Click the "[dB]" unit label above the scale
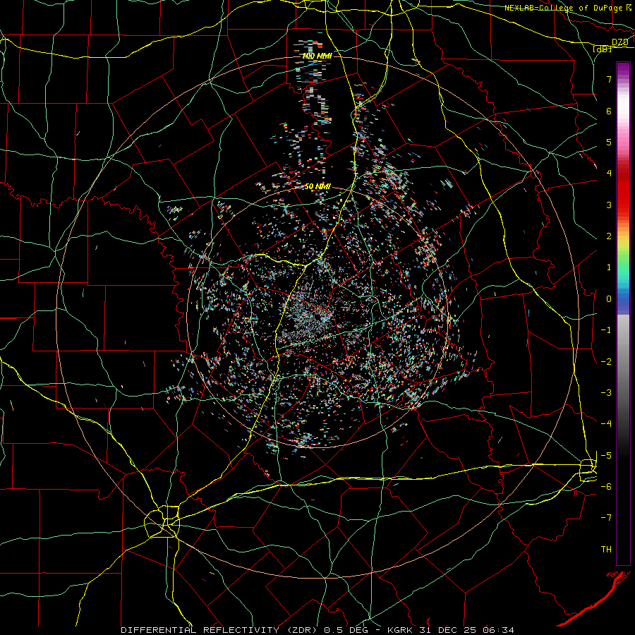The width and height of the screenshot is (635, 635). 602,49
